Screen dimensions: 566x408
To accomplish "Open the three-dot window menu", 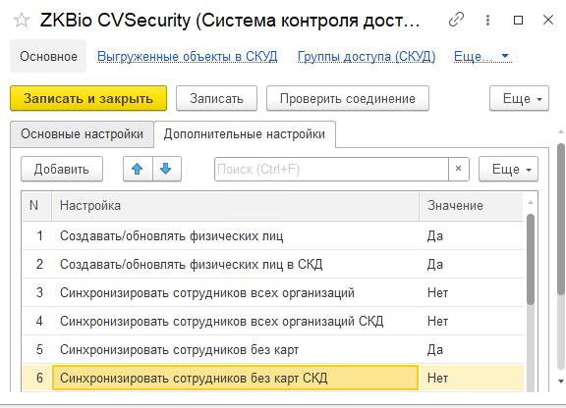I will 487,21.
